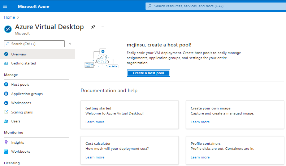Click the Insights lightbulb icon
286x166 pixels.
click(6, 142)
